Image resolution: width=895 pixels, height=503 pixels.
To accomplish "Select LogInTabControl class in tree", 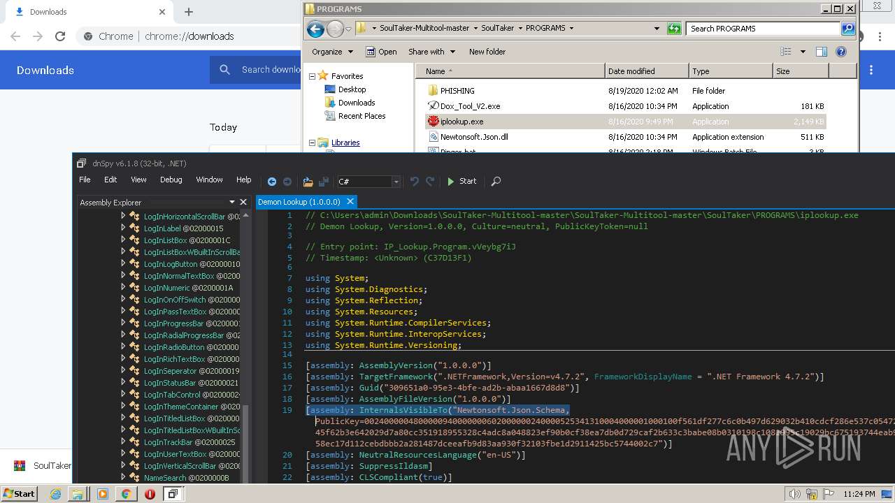I will (191, 395).
